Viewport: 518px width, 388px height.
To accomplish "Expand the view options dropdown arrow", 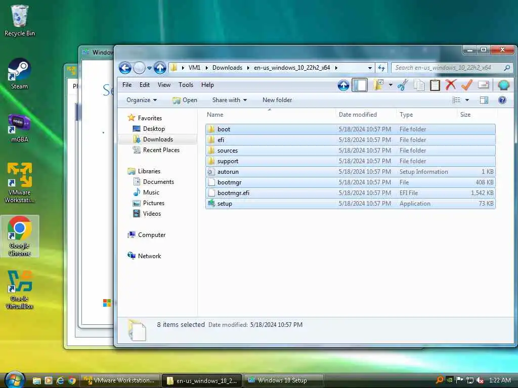I will click(x=467, y=100).
